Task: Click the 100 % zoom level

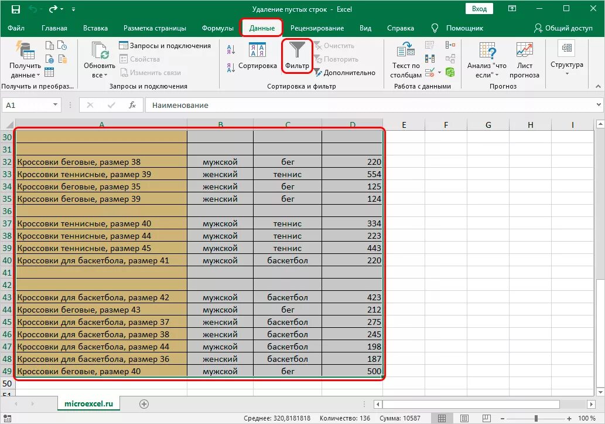Action: pos(586,418)
